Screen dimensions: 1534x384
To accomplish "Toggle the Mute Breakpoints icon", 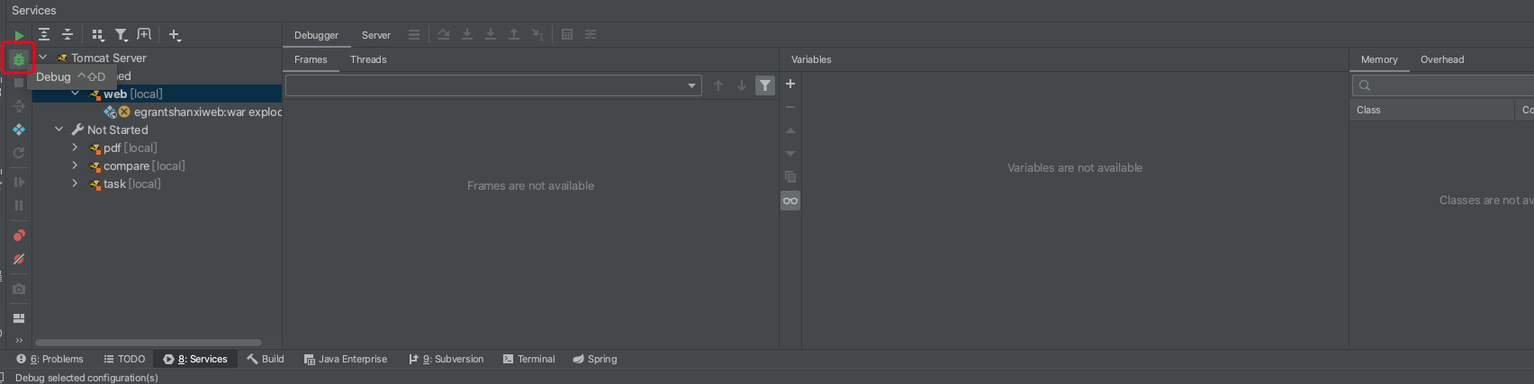I will coord(19,259).
